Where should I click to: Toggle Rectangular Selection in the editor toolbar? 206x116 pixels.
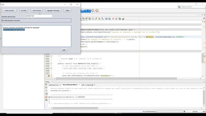coord(92,19)
